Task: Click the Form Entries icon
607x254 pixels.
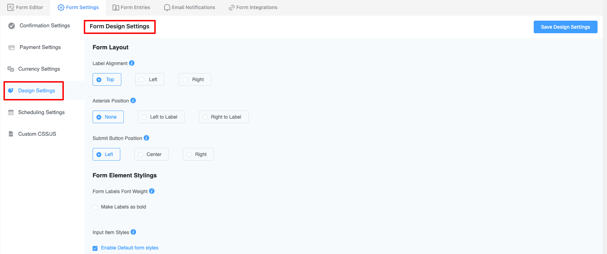Action: [116, 7]
